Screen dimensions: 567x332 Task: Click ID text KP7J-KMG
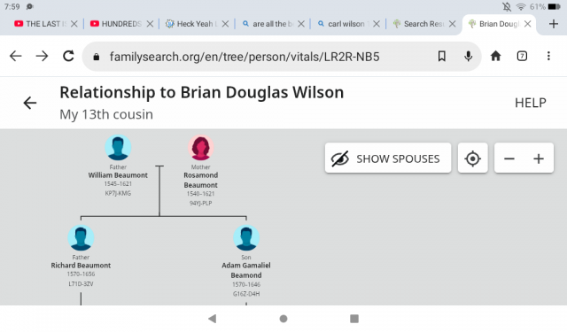(118, 193)
